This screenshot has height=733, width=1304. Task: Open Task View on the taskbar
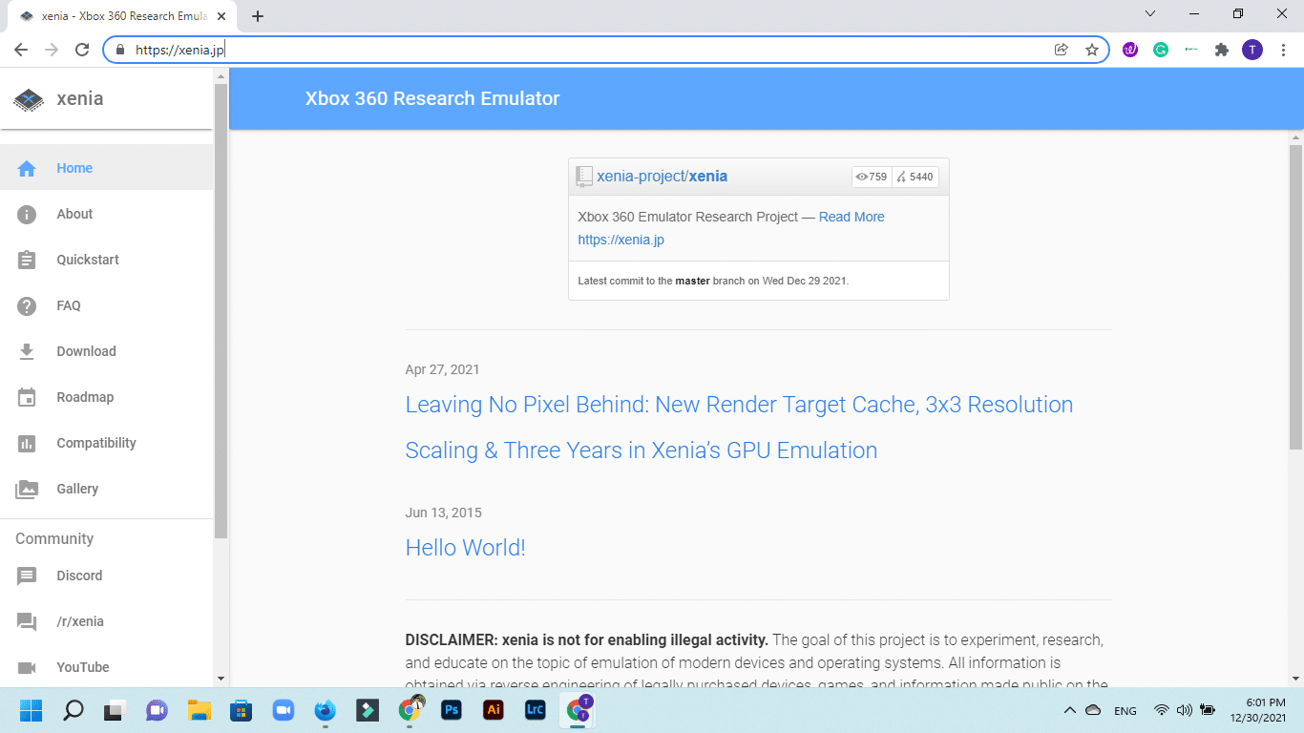click(116, 710)
